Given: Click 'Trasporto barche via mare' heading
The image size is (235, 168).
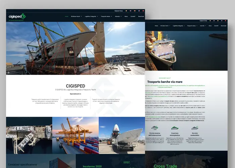Looking at the screenshot, I should pyautogui.click(x=165, y=82).
